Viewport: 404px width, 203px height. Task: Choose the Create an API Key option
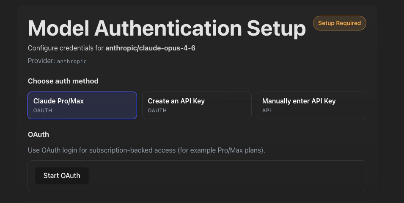197,105
